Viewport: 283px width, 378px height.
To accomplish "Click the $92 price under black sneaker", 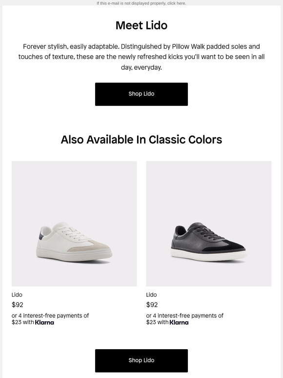I will (152, 305).
